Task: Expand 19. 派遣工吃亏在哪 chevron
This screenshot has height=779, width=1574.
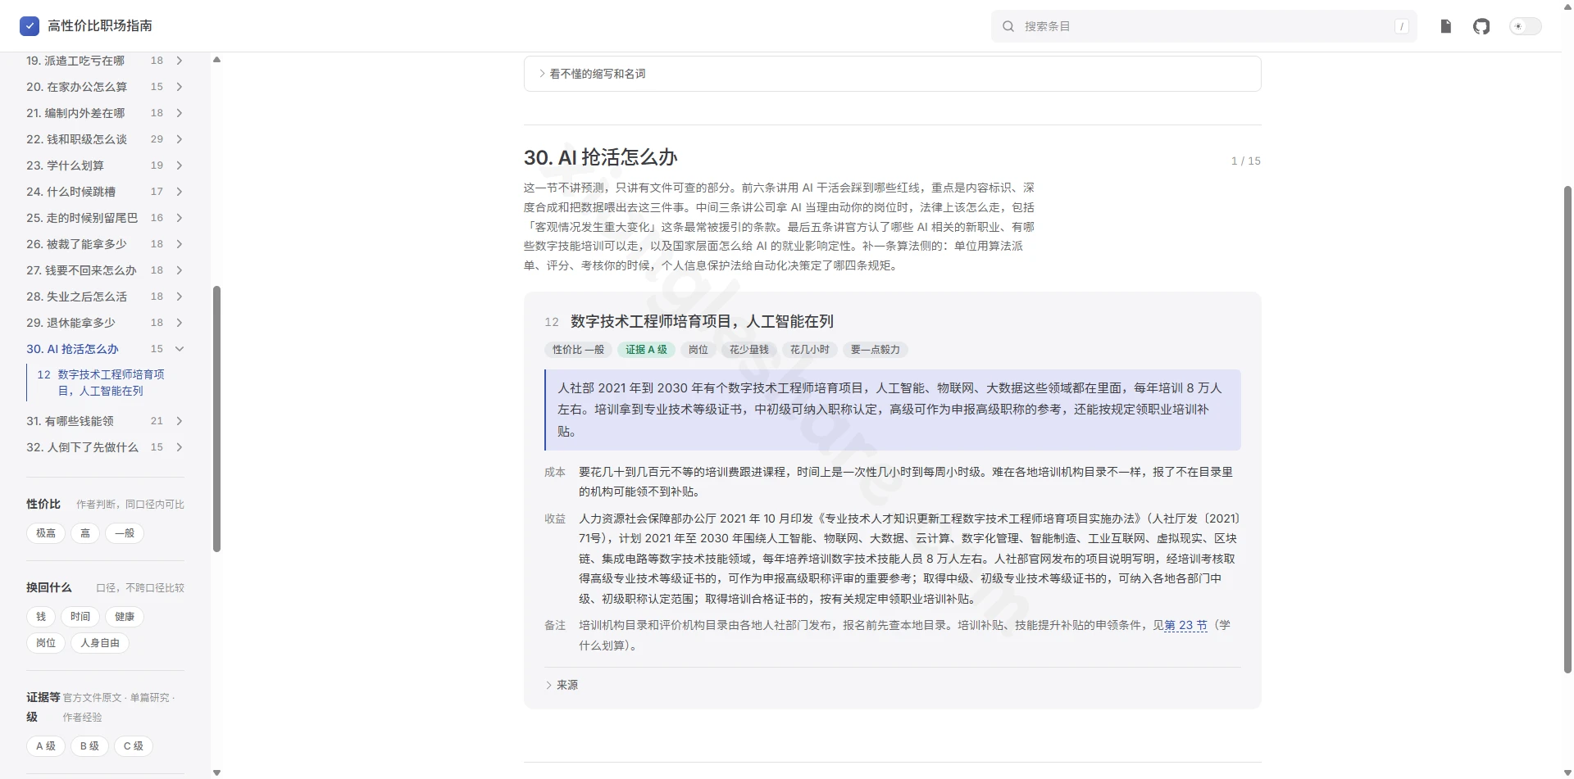Action: pos(180,61)
